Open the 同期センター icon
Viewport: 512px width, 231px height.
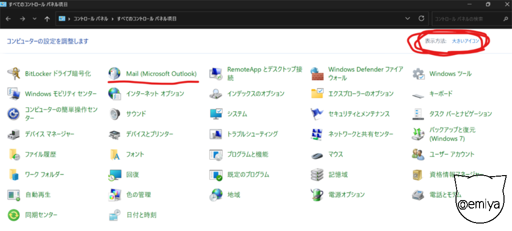click(13, 215)
